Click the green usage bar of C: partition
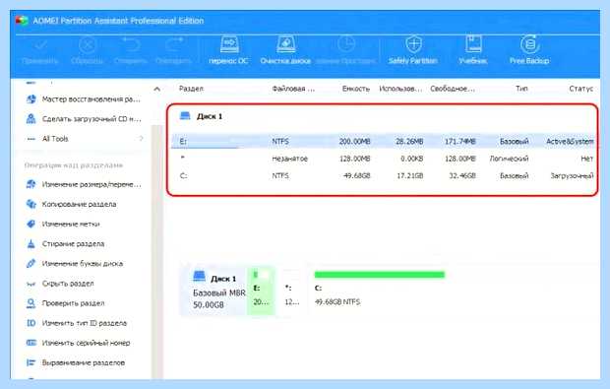 [x=380, y=275]
